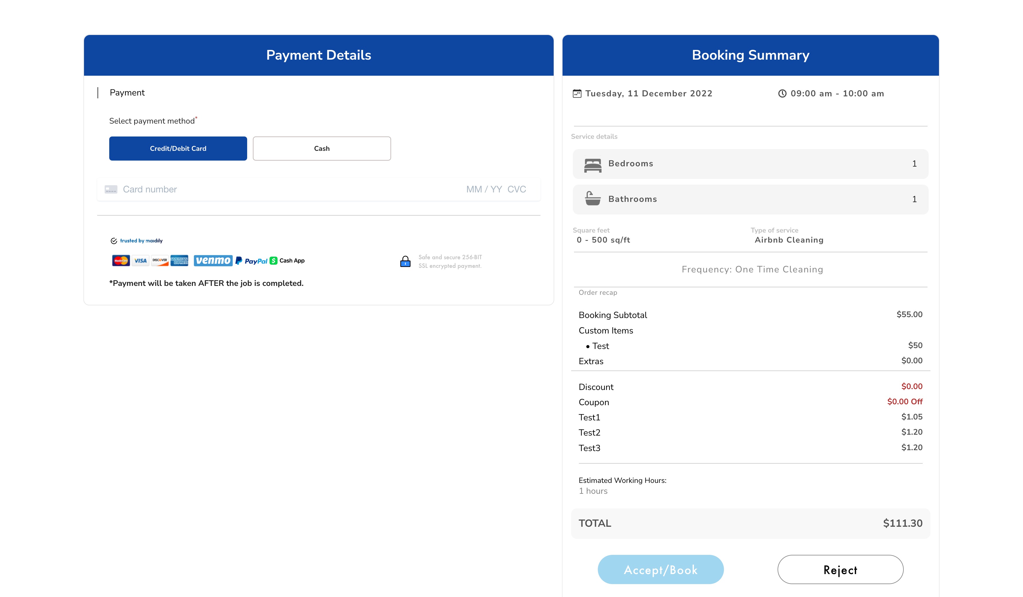Viewport: 1023px width, 597px height.
Task: Click the PayPal logo
Action: click(251, 261)
